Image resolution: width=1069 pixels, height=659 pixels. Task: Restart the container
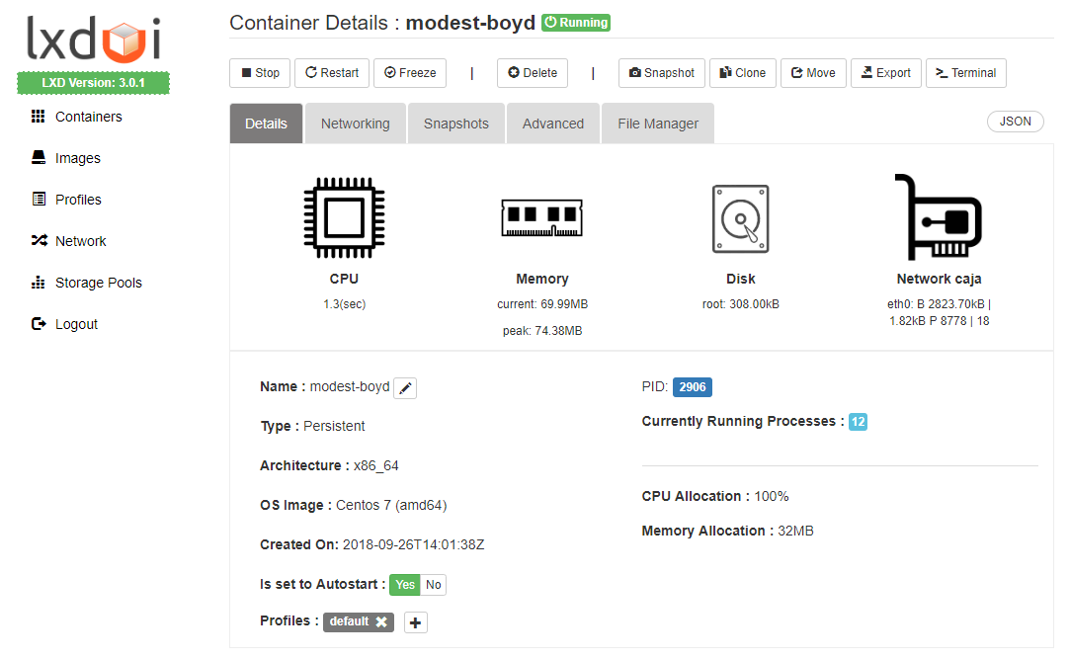coord(332,73)
